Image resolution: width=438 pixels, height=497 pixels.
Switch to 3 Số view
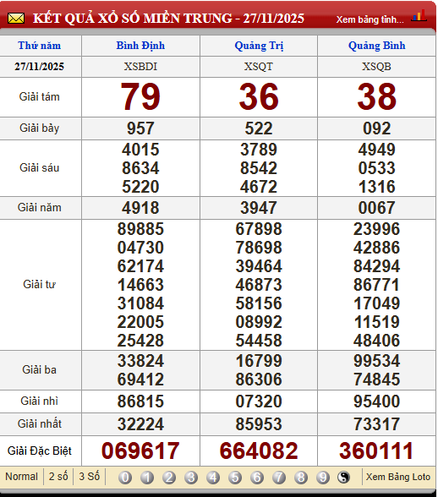[89, 477]
